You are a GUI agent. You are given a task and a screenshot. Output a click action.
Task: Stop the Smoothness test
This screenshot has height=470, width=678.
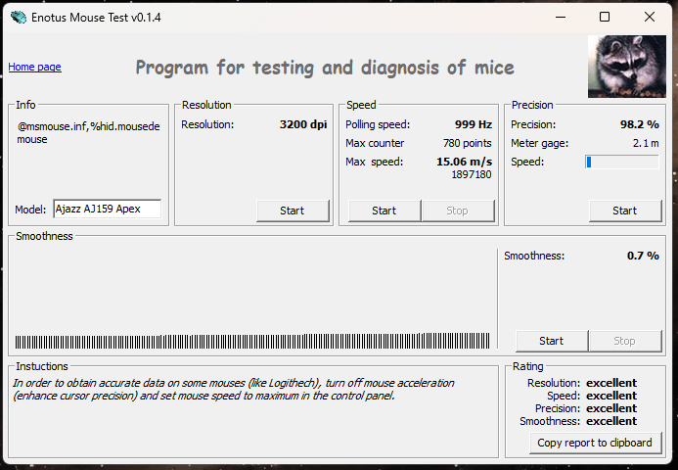[623, 341]
